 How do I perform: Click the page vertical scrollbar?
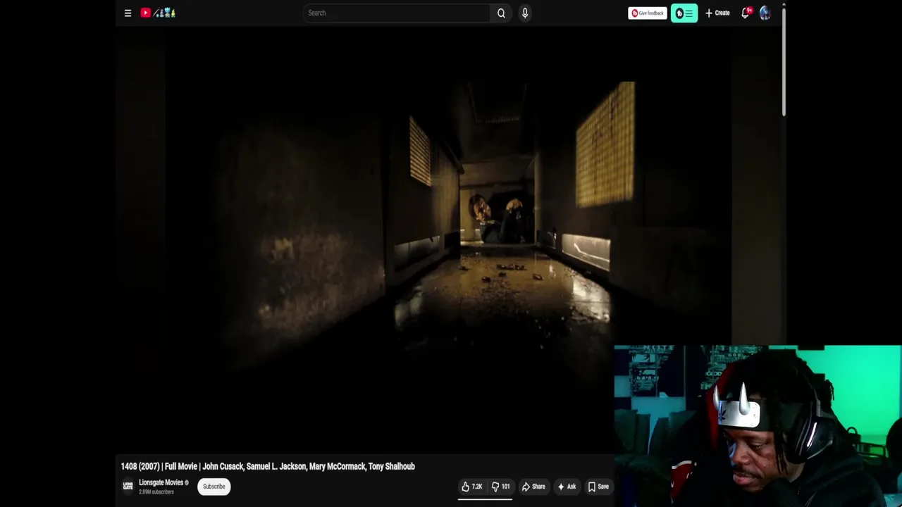pos(784,63)
